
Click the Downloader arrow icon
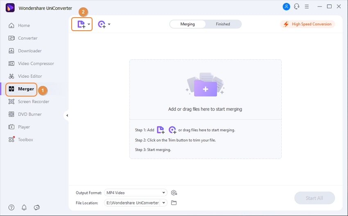[x=11, y=51]
